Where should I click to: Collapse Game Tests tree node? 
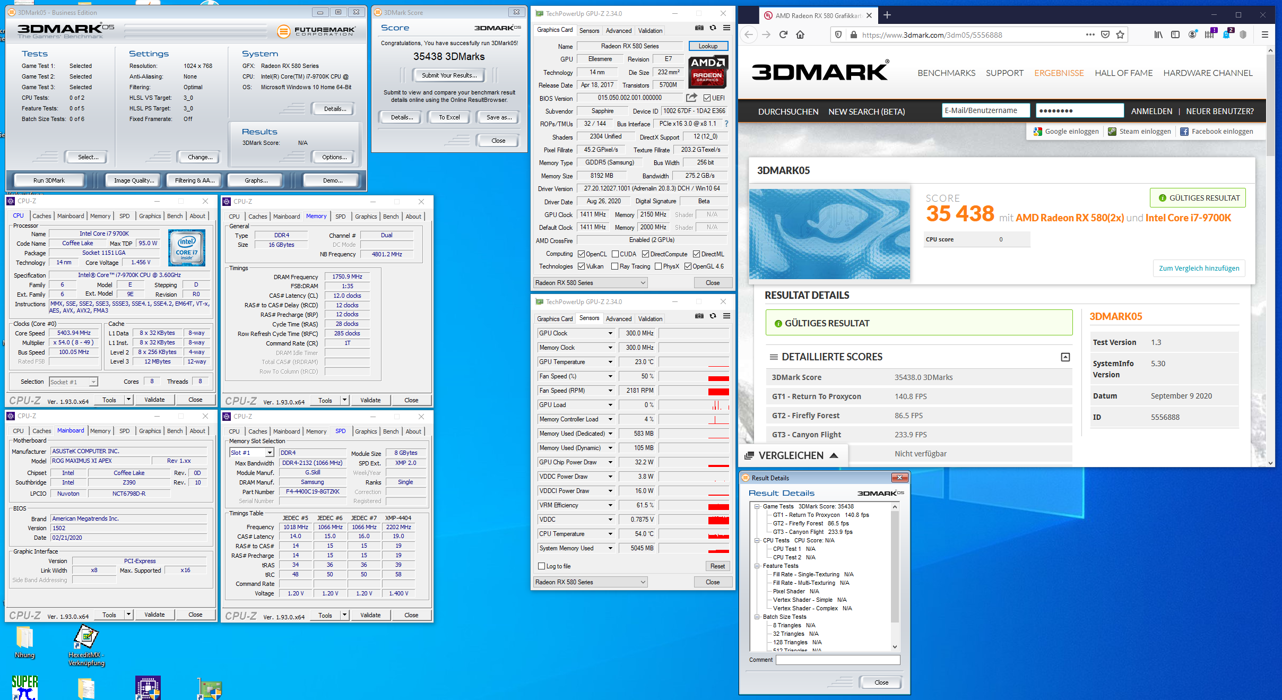click(x=757, y=506)
